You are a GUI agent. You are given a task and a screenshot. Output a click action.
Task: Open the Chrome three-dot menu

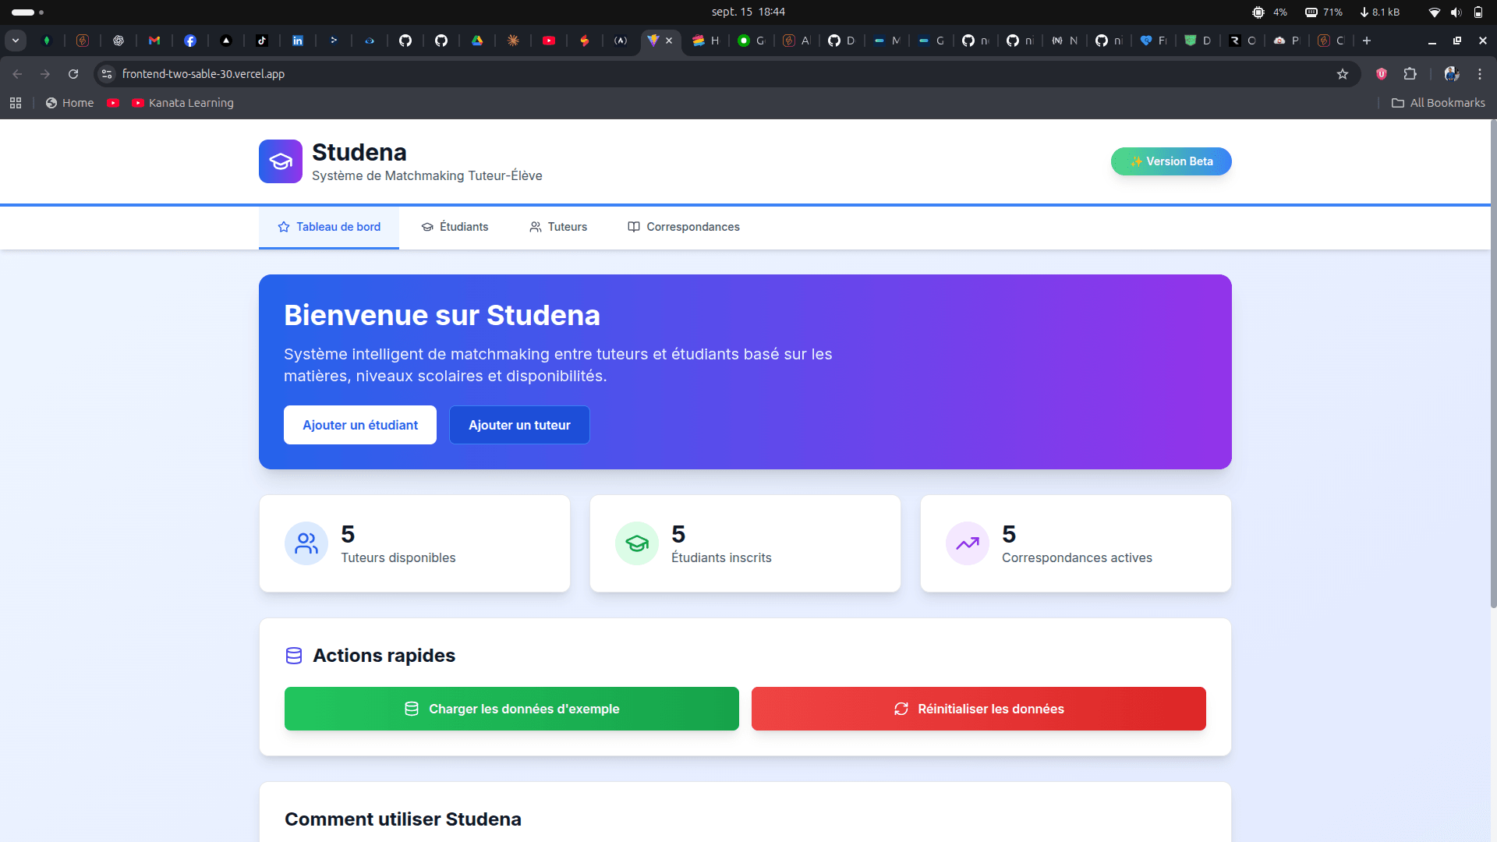[x=1481, y=74]
